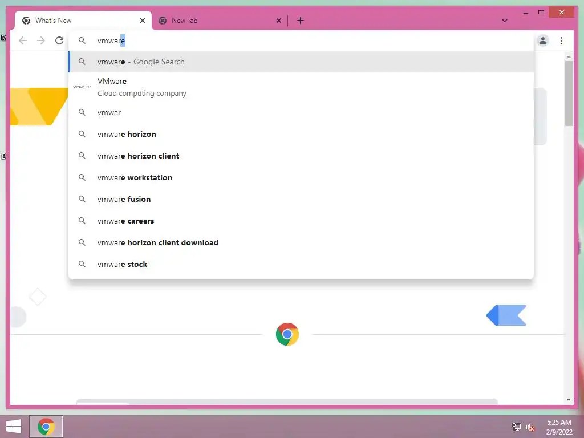Click search icon beside 'vmware workstation'
This screenshot has width=584, height=438.
[x=82, y=177]
